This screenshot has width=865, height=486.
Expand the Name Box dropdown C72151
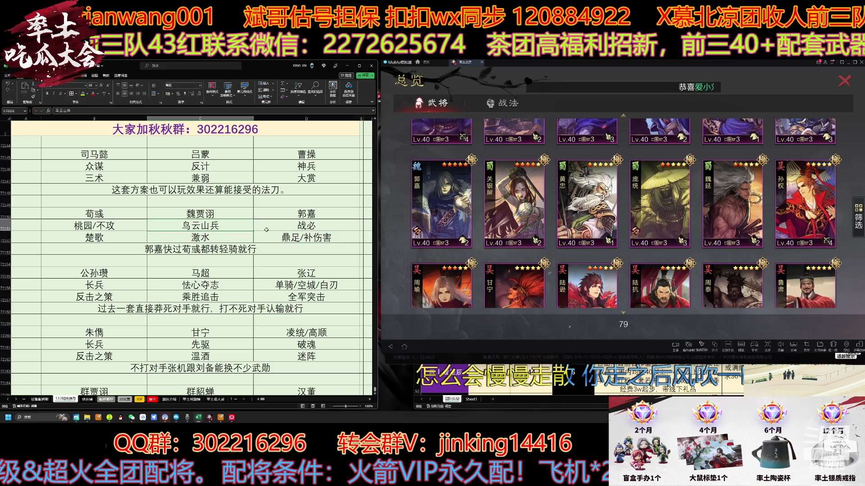coord(25,111)
